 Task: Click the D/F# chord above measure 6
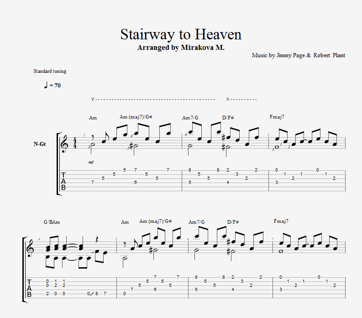click(x=233, y=222)
